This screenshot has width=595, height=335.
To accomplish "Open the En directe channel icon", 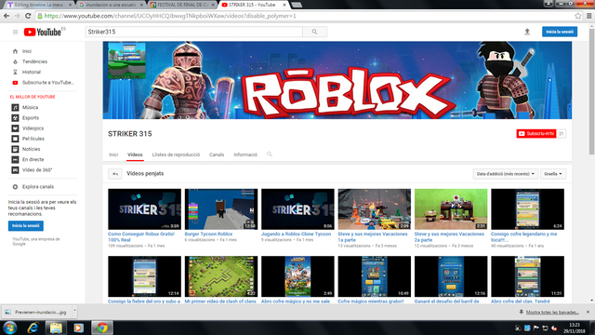I will (15, 159).
